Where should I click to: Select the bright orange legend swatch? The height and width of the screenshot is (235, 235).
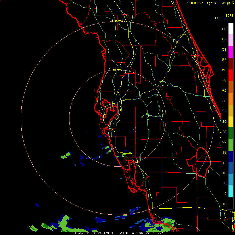231,99
